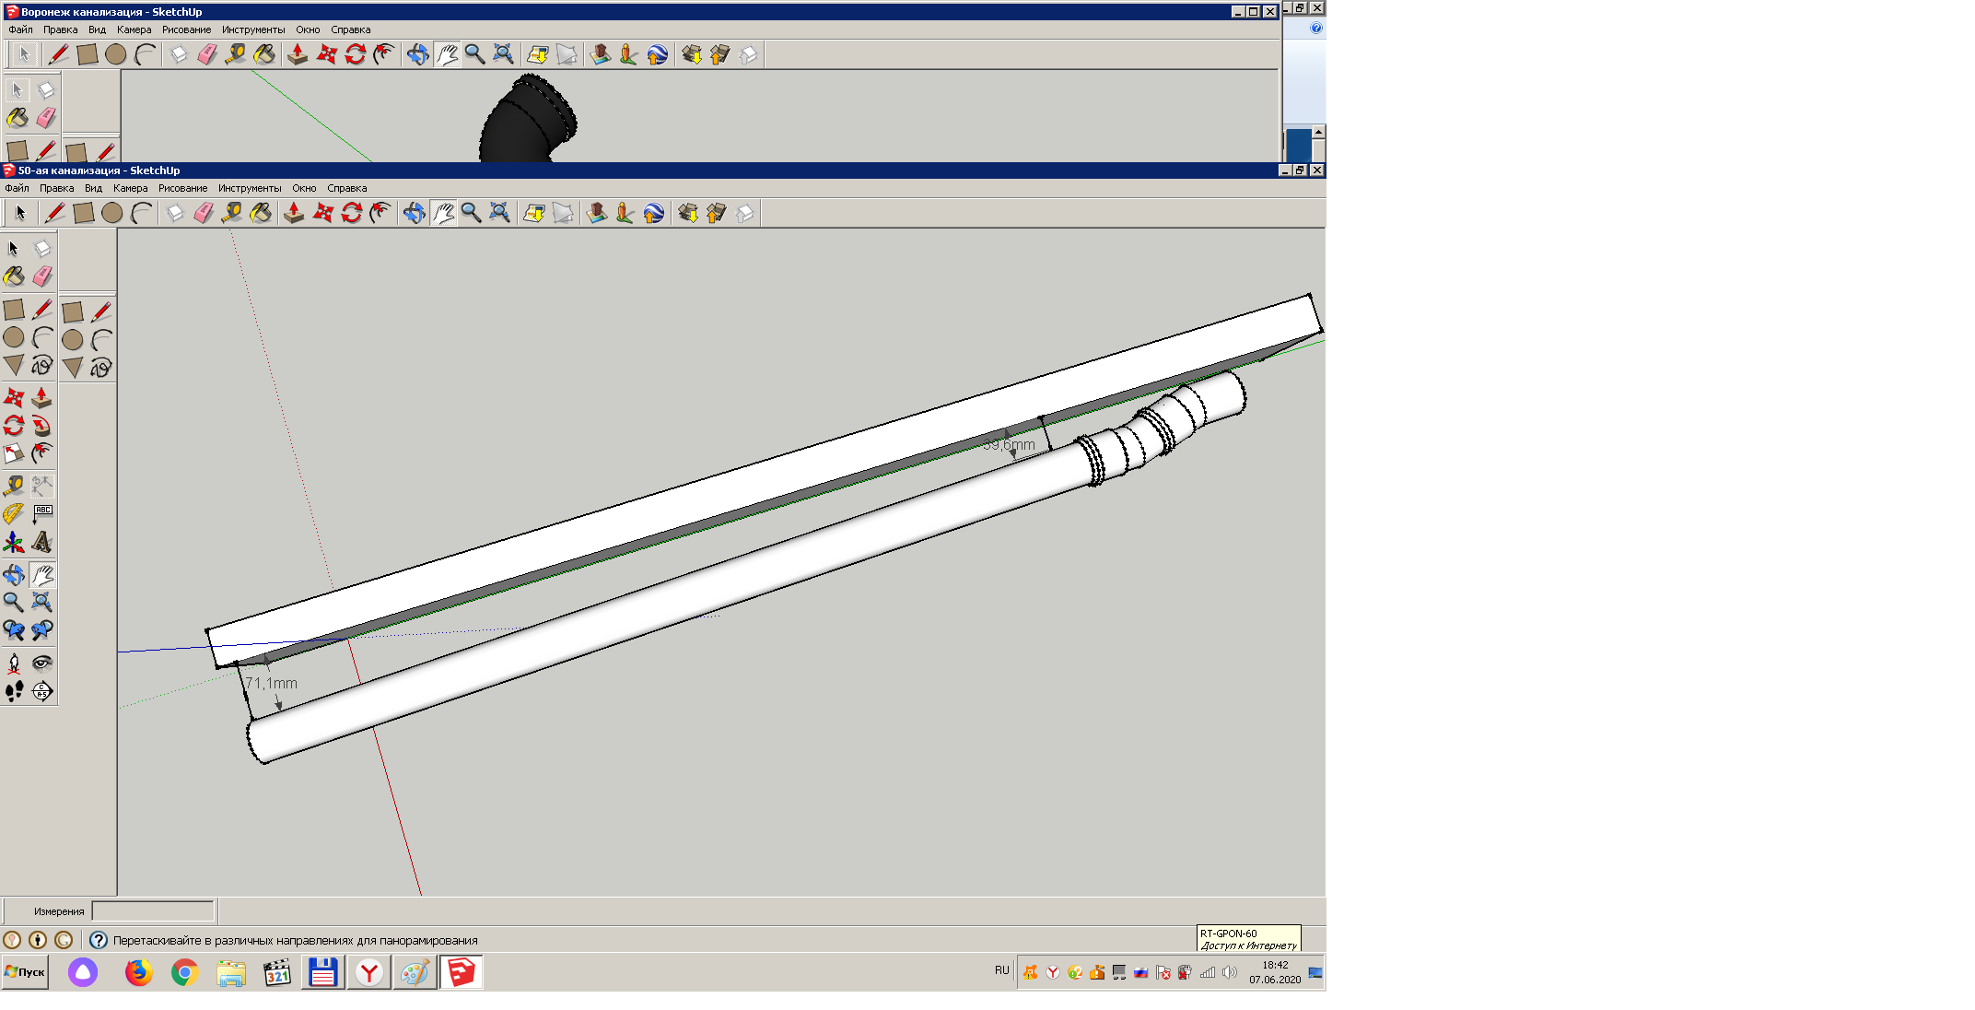Click the first status bar icon on the left
Image resolution: width=1975 pixels, height=1010 pixels.
(x=12, y=940)
